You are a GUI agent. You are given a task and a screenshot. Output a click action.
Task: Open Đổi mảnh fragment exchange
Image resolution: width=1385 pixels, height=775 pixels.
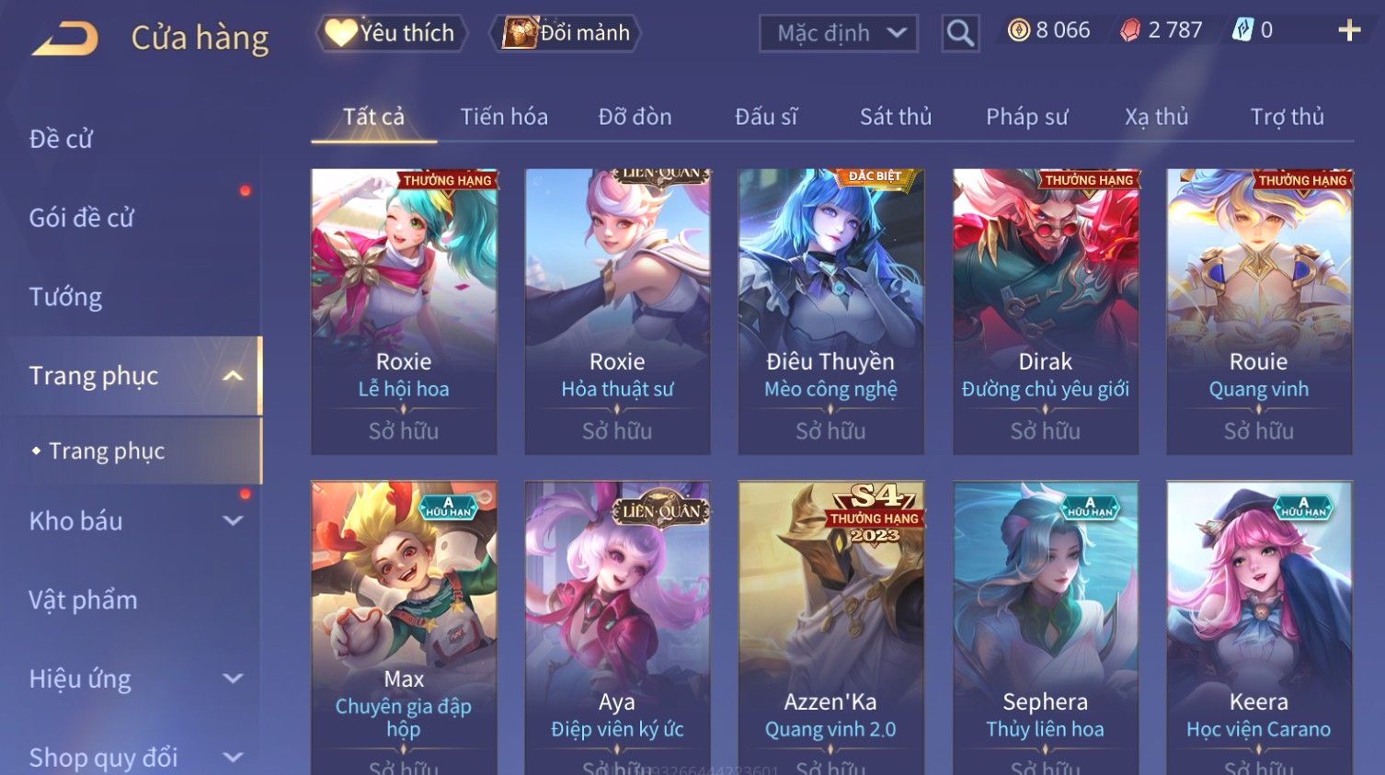[567, 33]
